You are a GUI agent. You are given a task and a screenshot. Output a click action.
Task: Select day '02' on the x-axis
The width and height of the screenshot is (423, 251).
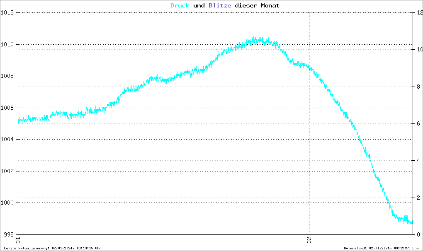(x=309, y=240)
